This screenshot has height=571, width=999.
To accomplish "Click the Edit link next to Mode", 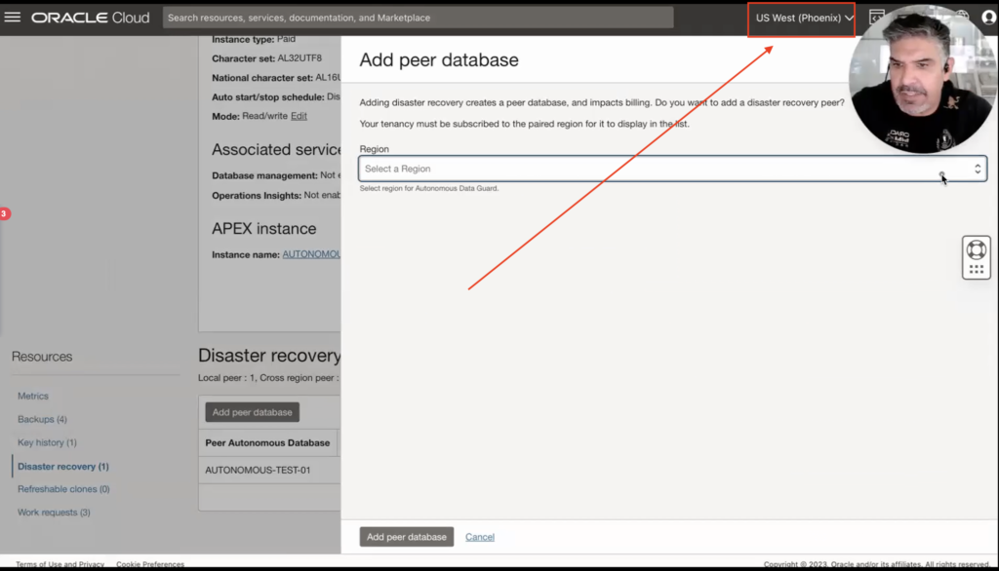I will tap(299, 115).
